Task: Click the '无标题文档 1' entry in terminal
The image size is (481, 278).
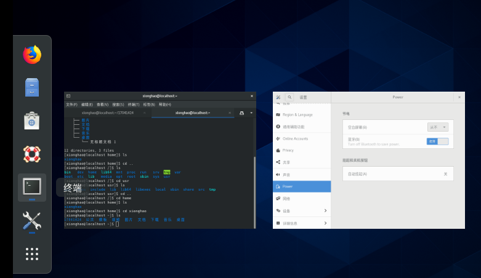Action: 103,142
